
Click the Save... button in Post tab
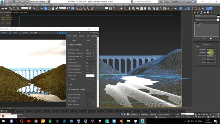pos(74,41)
